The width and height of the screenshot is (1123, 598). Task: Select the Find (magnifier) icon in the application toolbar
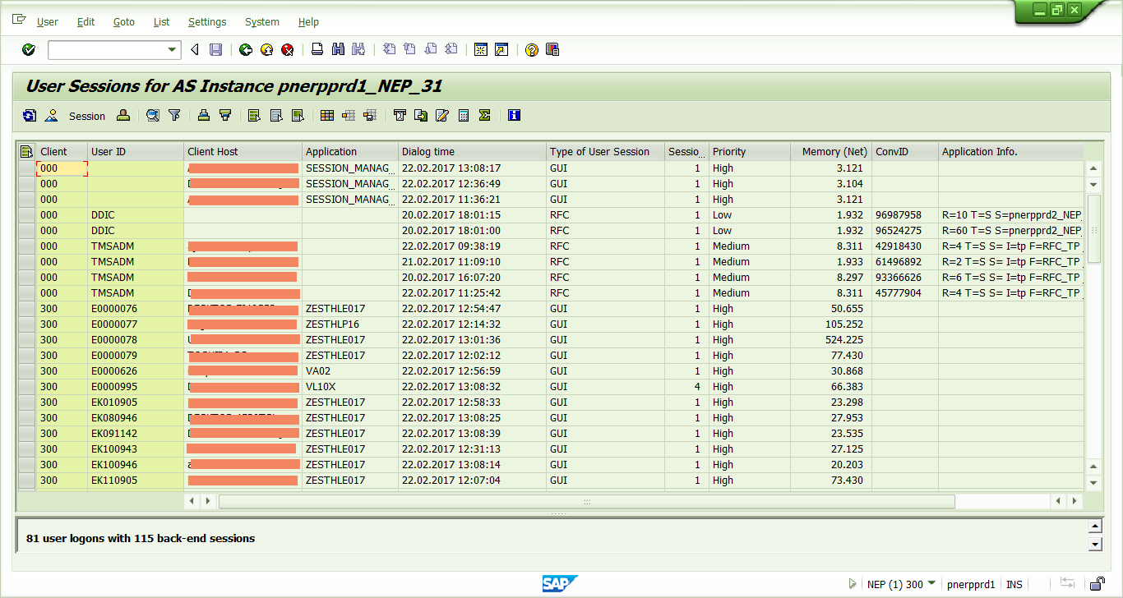click(153, 115)
